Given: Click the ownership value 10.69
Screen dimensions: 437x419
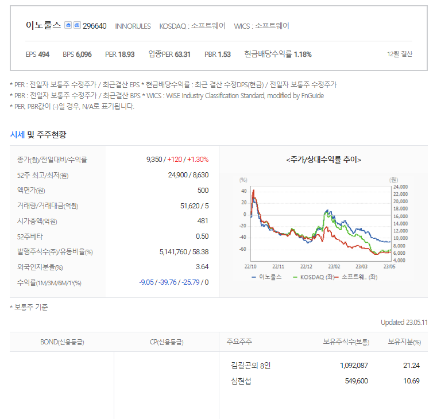Looking at the screenshot, I should [x=411, y=381].
